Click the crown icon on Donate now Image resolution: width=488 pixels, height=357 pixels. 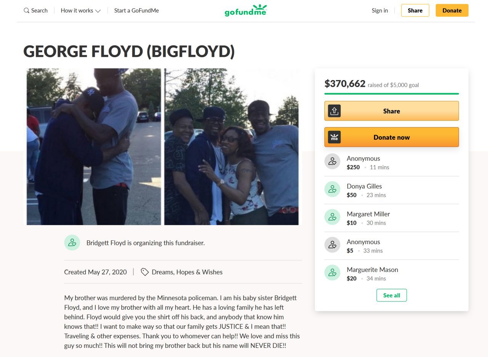334,137
